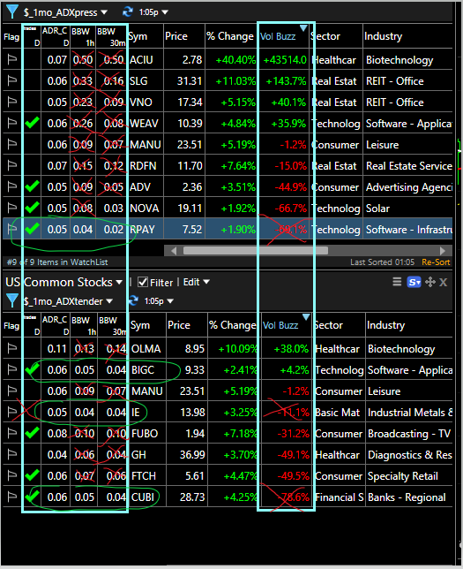Sort ADXpress list by Vol Buzz header
The image size is (463, 569).
(x=278, y=36)
